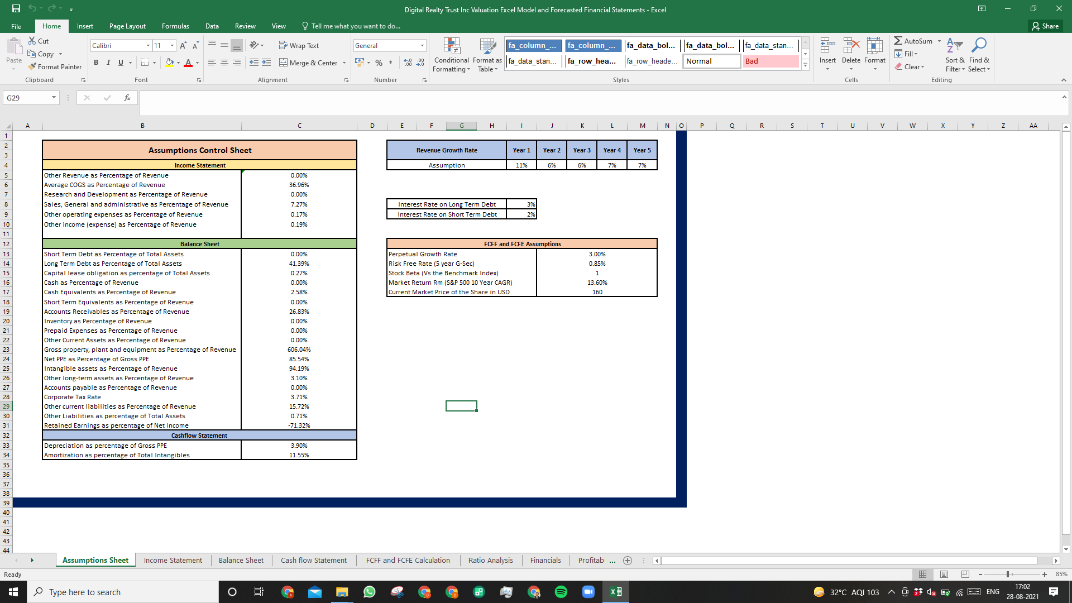Open the font size dropdown arrow
This screenshot has width=1072, height=603.
(172, 45)
